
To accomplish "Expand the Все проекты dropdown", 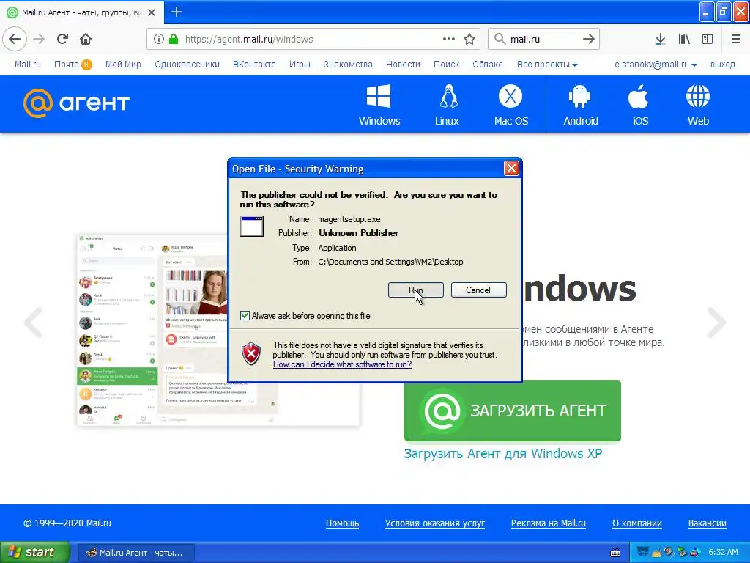I will tap(547, 65).
